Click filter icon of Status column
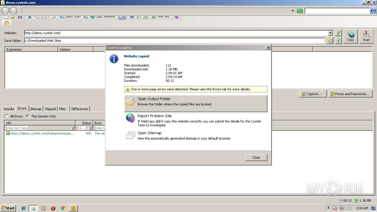Viewport: 377px width, 212px height. click(90, 128)
